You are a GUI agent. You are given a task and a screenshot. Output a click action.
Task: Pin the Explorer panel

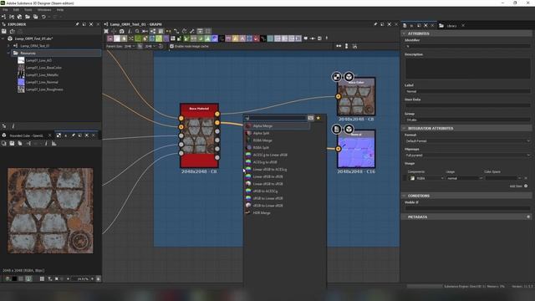tap(77, 24)
